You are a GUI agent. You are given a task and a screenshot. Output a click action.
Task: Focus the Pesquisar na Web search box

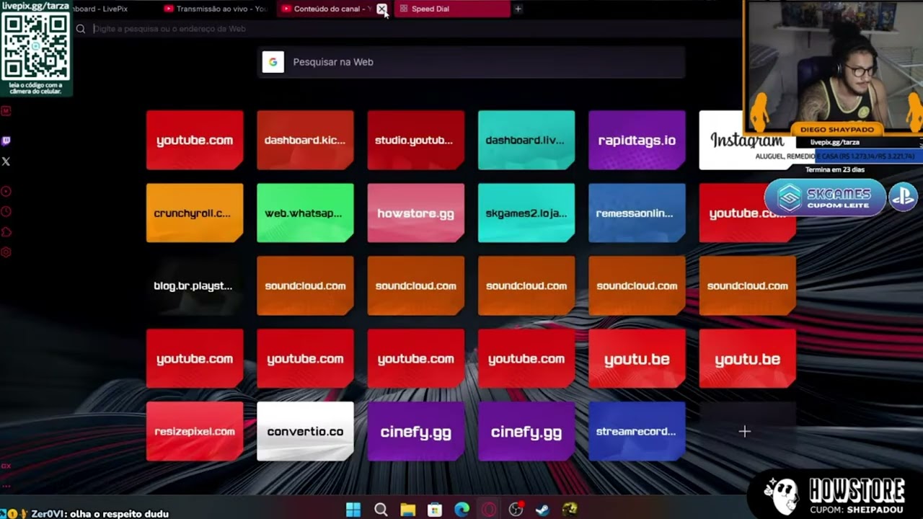point(472,62)
